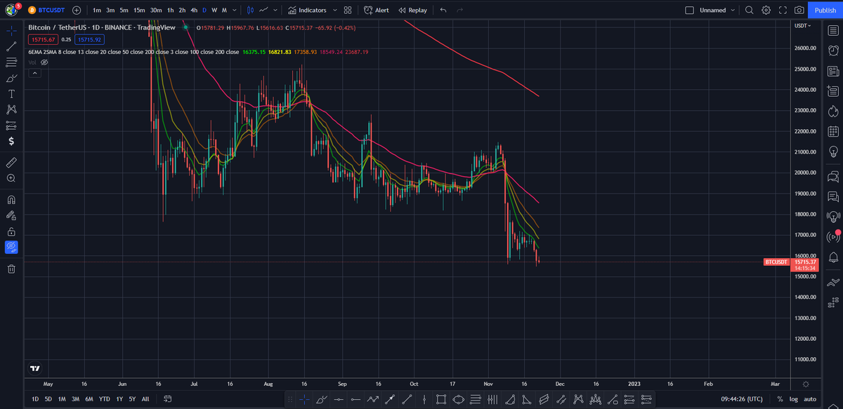Open USDT currency dropdown on price axis
This screenshot has width=843, height=409.
(x=802, y=26)
